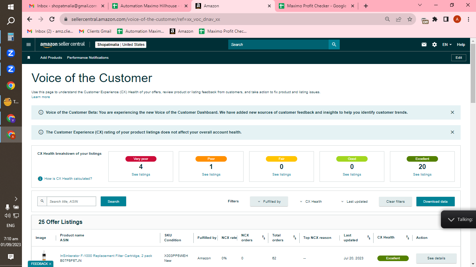Image resolution: width=476 pixels, height=267 pixels.
Task: Open How is CX Health calculated link
Action: point(68,179)
